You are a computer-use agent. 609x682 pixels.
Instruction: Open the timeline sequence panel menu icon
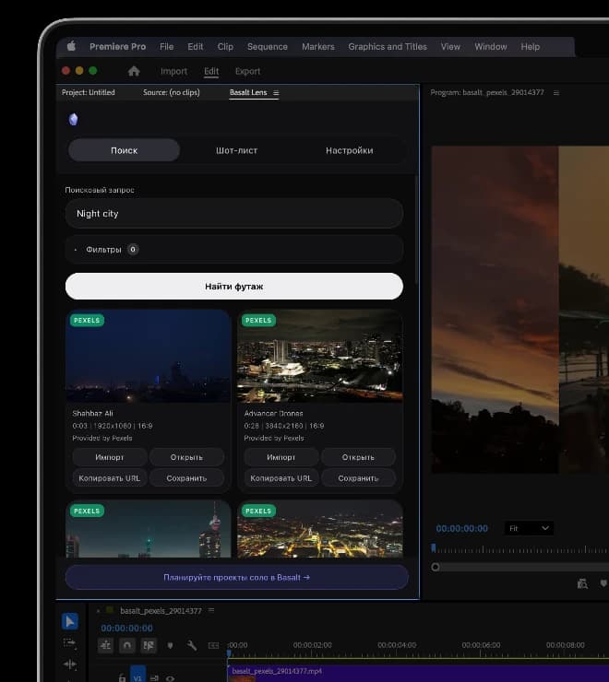211,610
